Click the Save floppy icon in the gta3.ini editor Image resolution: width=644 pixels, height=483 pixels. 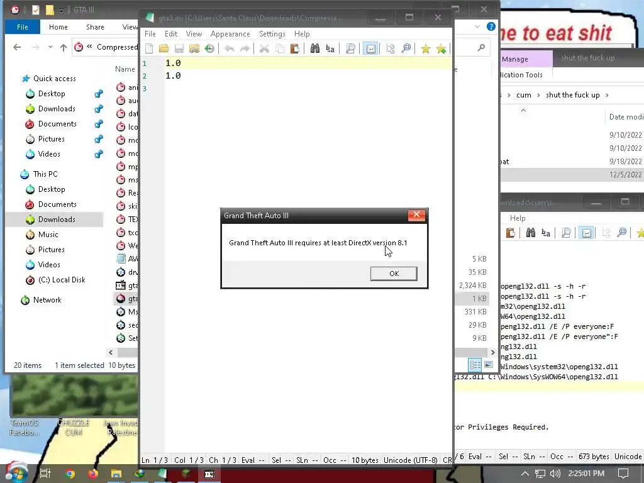tap(179, 49)
